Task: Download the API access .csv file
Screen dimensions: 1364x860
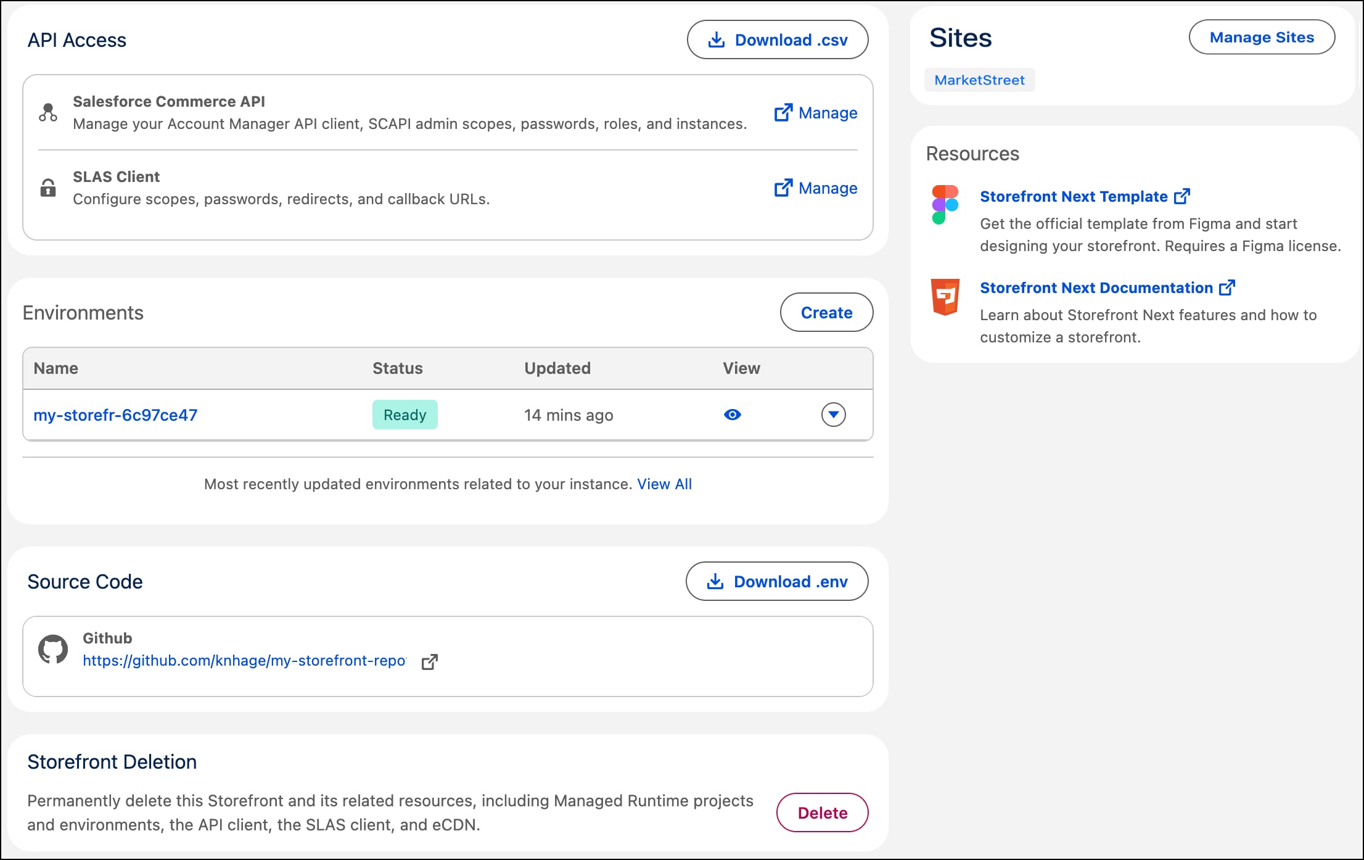Action: pos(778,39)
